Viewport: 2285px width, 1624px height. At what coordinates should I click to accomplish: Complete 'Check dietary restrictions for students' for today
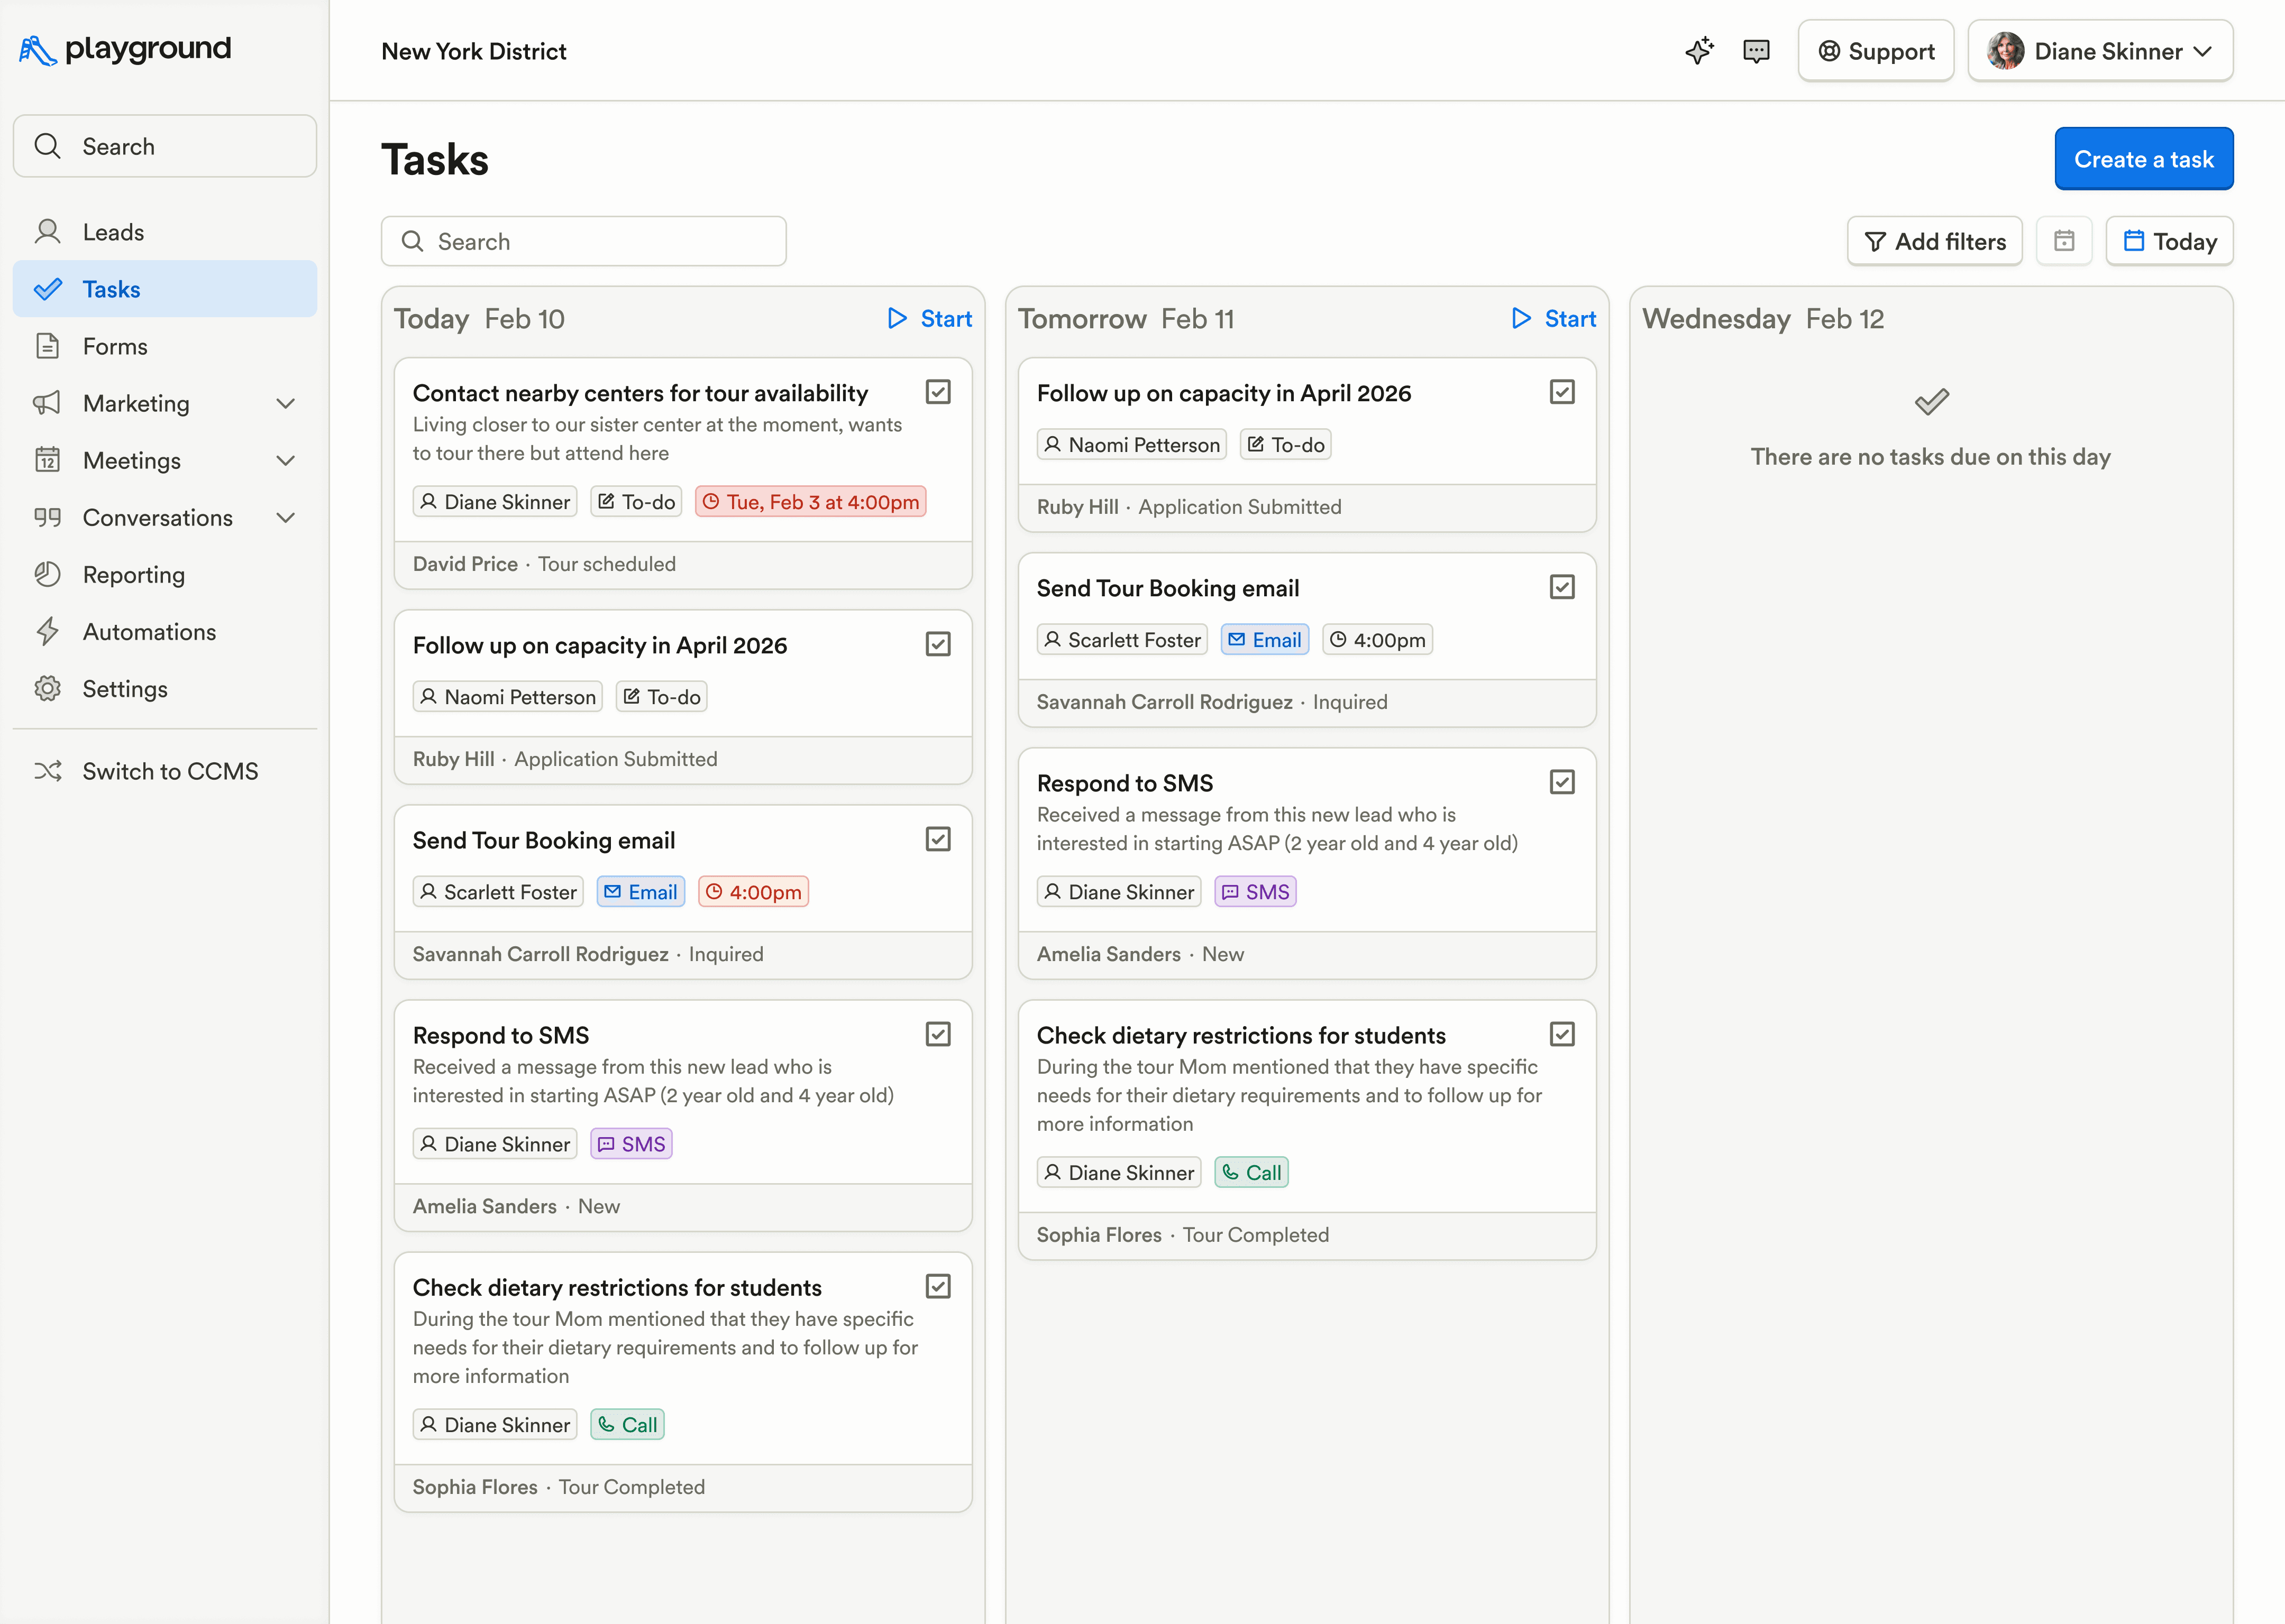(x=937, y=1286)
